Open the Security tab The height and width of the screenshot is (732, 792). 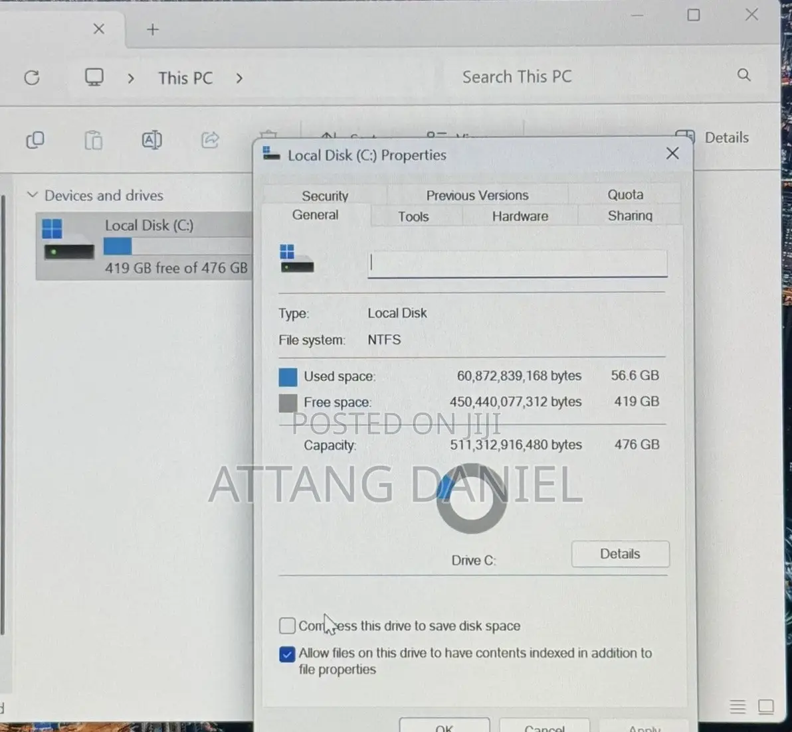(325, 195)
